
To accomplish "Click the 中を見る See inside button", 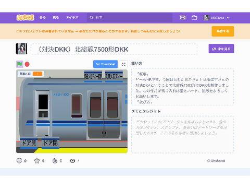I will [x=221, y=49].
